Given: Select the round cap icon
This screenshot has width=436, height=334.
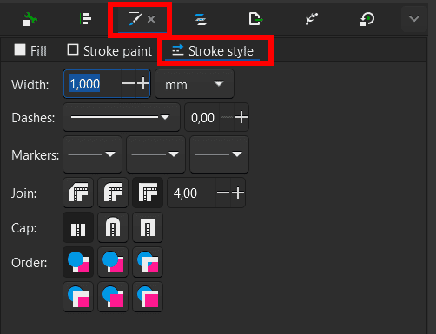Looking at the screenshot, I should click(x=113, y=227).
